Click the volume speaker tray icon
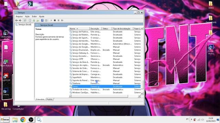Image resolution: width=220 pixels, height=123 pixels. pos(202,120)
